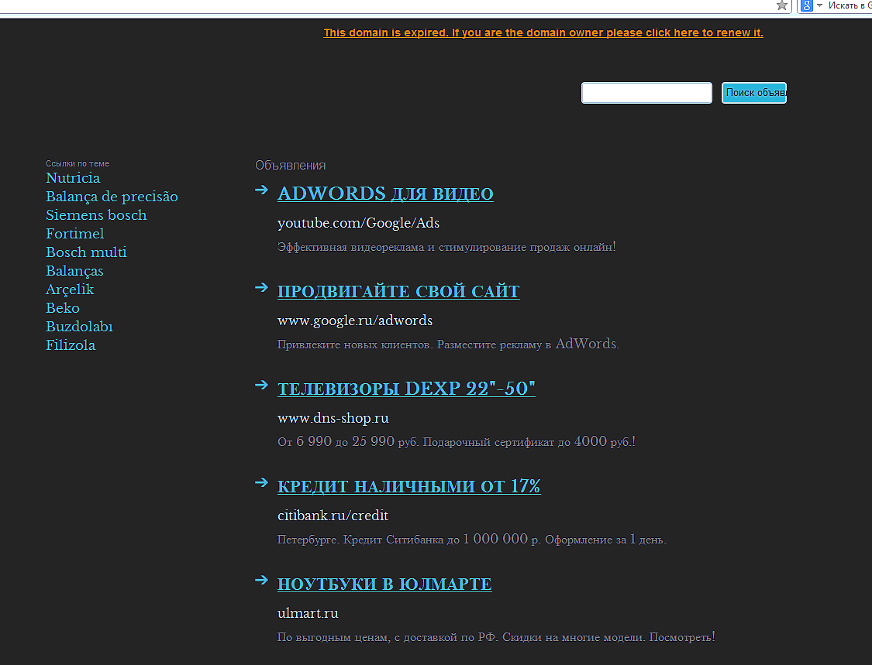Go to the 'Buzdolabı' related link
The image size is (872, 665).
coord(79,327)
